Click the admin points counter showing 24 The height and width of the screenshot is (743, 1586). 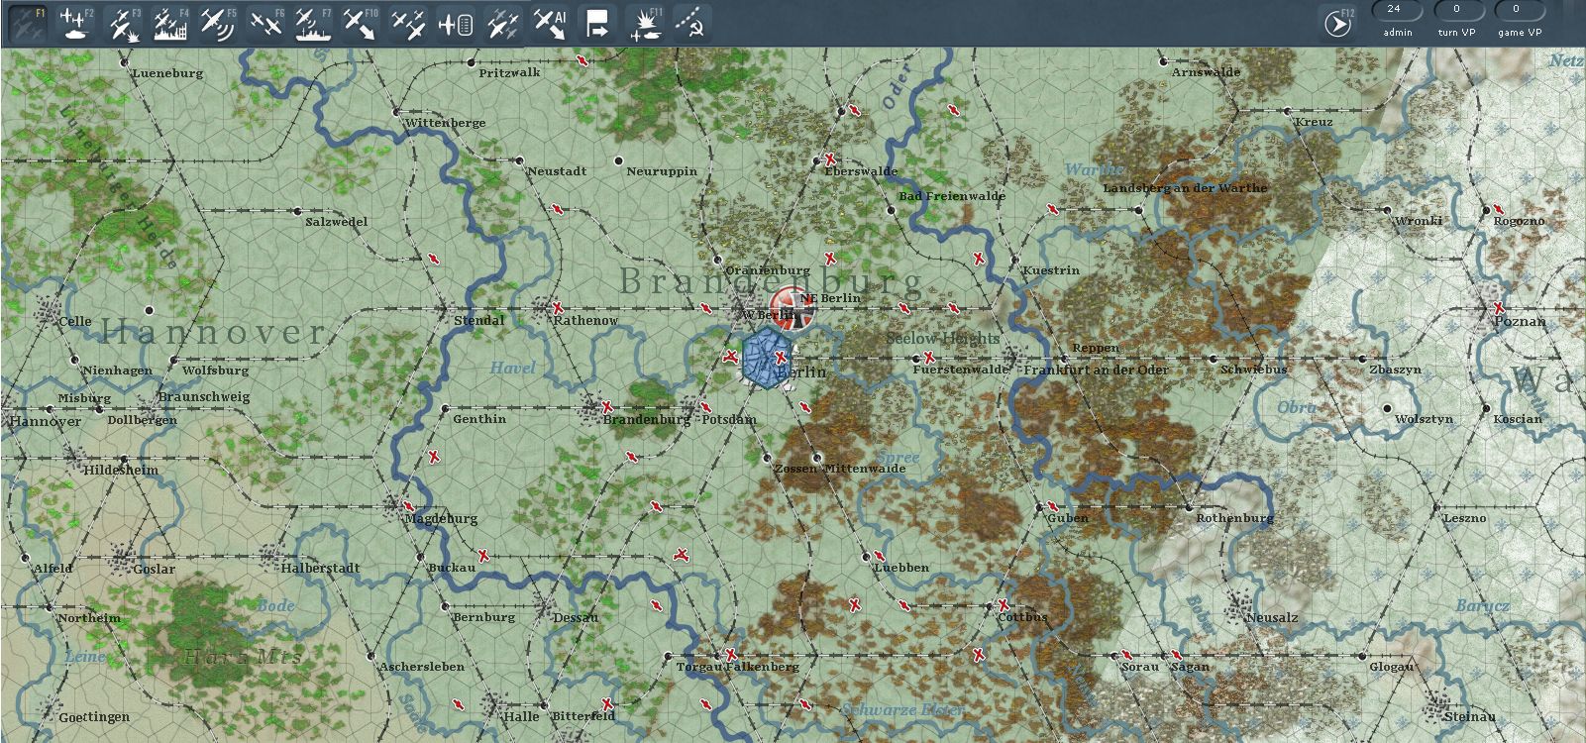(x=1397, y=10)
